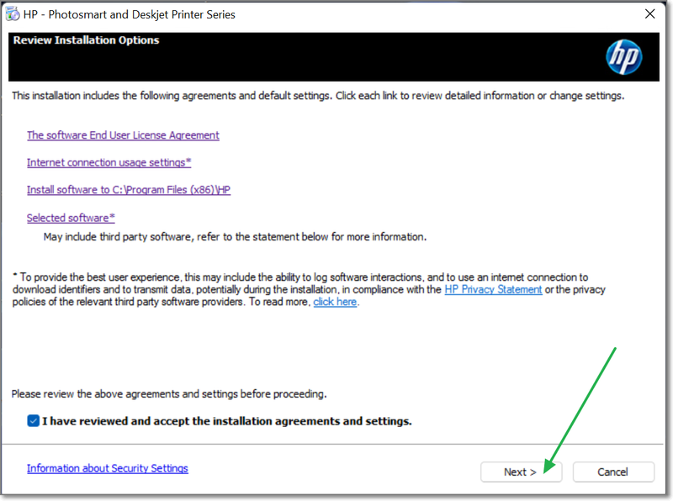This screenshot has height=501, width=673.
Task: Click the 'This installation includes the following agreements' sentence
Action: [x=318, y=96]
